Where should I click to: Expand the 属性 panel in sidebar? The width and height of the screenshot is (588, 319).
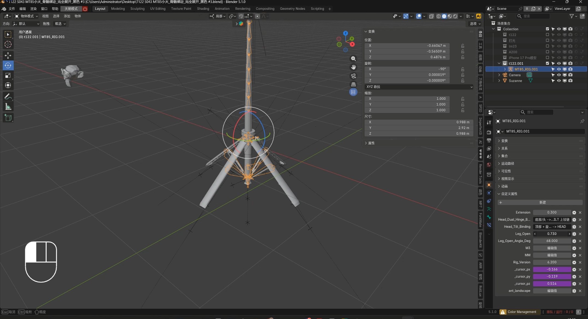tap(371, 143)
